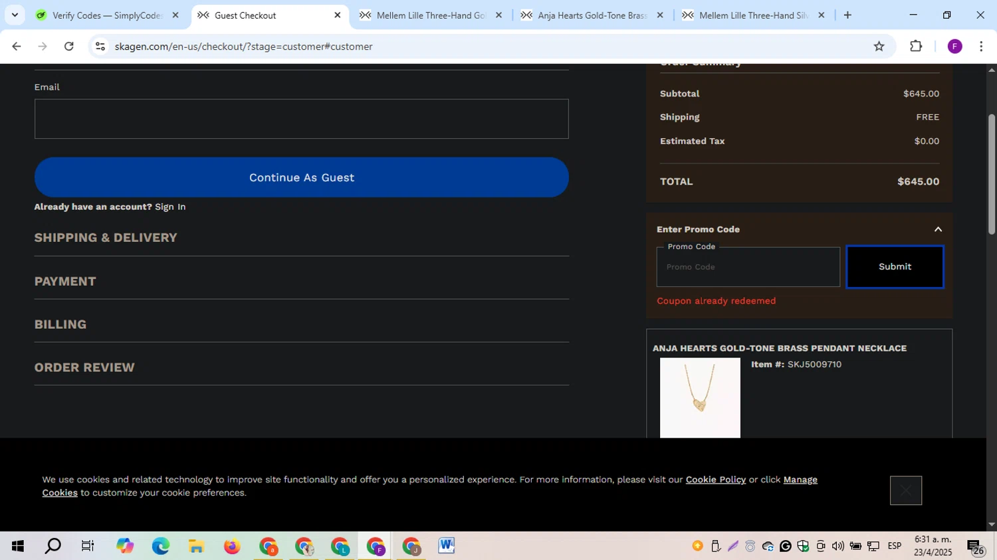997x560 pixels.
Task: Open Microsoft Word from the taskbar
Action: tap(447, 546)
